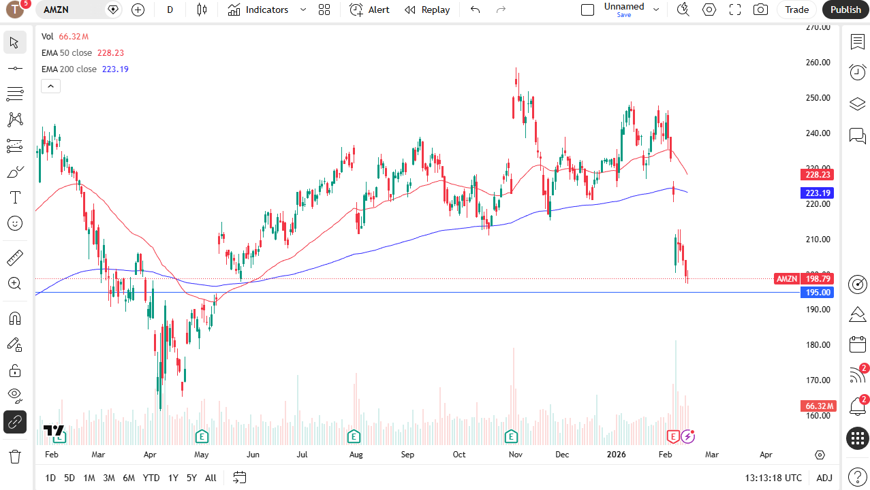Switch the range to All

pyautogui.click(x=211, y=478)
